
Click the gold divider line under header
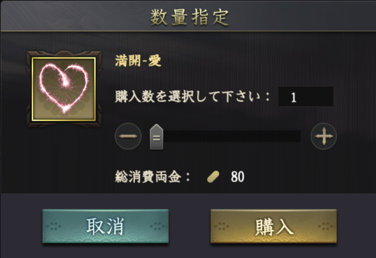[x=188, y=31]
